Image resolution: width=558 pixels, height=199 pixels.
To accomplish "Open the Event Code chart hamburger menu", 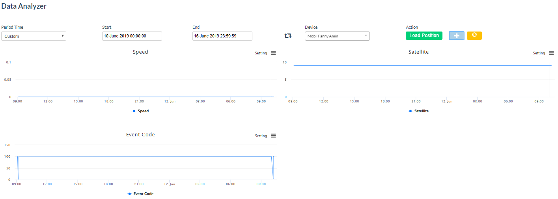I will click(273, 136).
